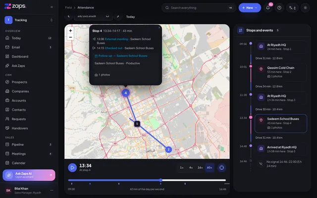Open the Today overview page
Screen dimensions: 317x198
point(28,38)
